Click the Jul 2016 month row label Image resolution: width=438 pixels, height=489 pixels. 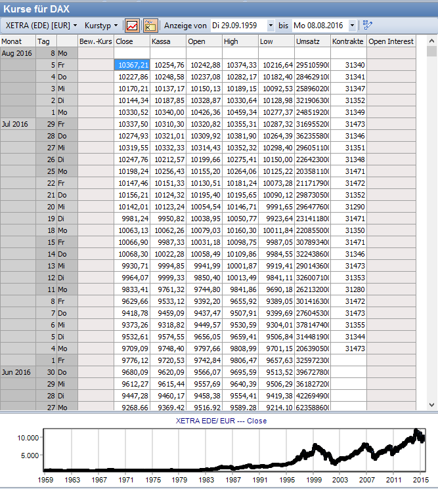click(17, 124)
